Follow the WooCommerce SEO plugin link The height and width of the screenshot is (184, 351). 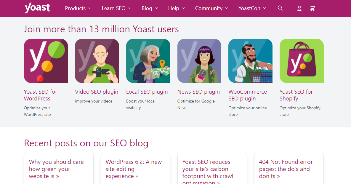pos(248,95)
